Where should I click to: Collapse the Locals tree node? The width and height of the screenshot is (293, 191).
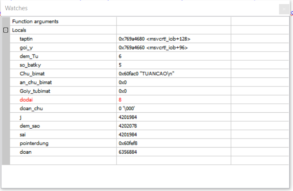pyautogui.click(x=6, y=30)
